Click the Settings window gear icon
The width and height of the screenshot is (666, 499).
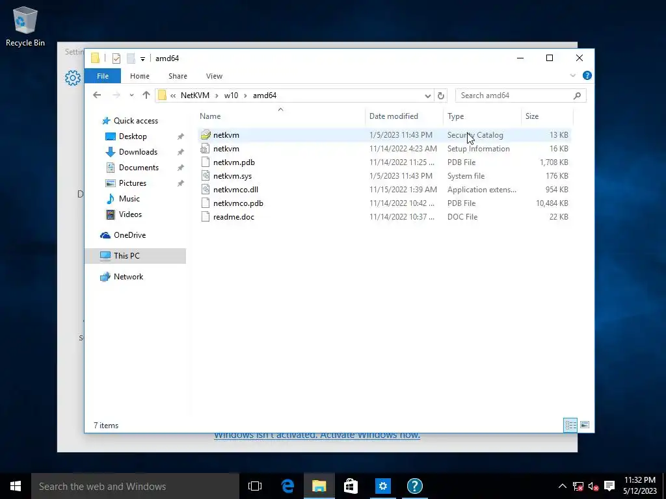click(73, 78)
